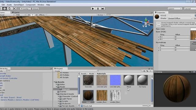Image resolution: width=196 pixels, height=110 pixels.
Task: Select the Scale transform tool
Action: pyautogui.click(x=14, y=9)
